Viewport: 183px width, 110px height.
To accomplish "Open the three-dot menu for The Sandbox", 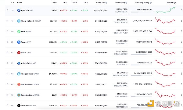I will (x=181, y=74).
